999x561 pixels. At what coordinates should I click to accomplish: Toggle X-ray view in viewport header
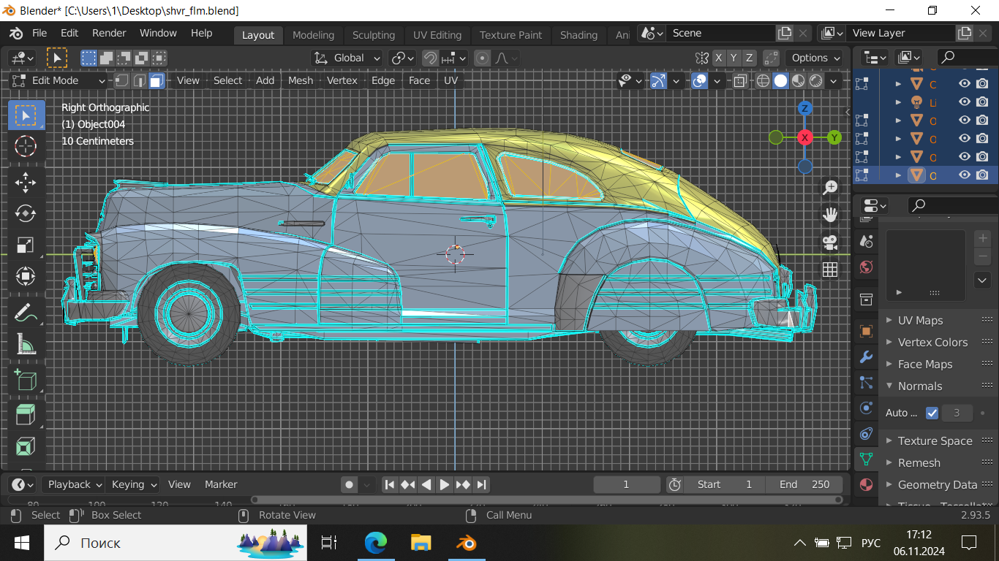click(740, 81)
